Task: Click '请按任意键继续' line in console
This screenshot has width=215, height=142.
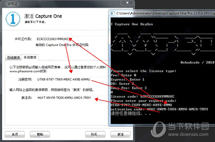Action: [x=131, y=113]
